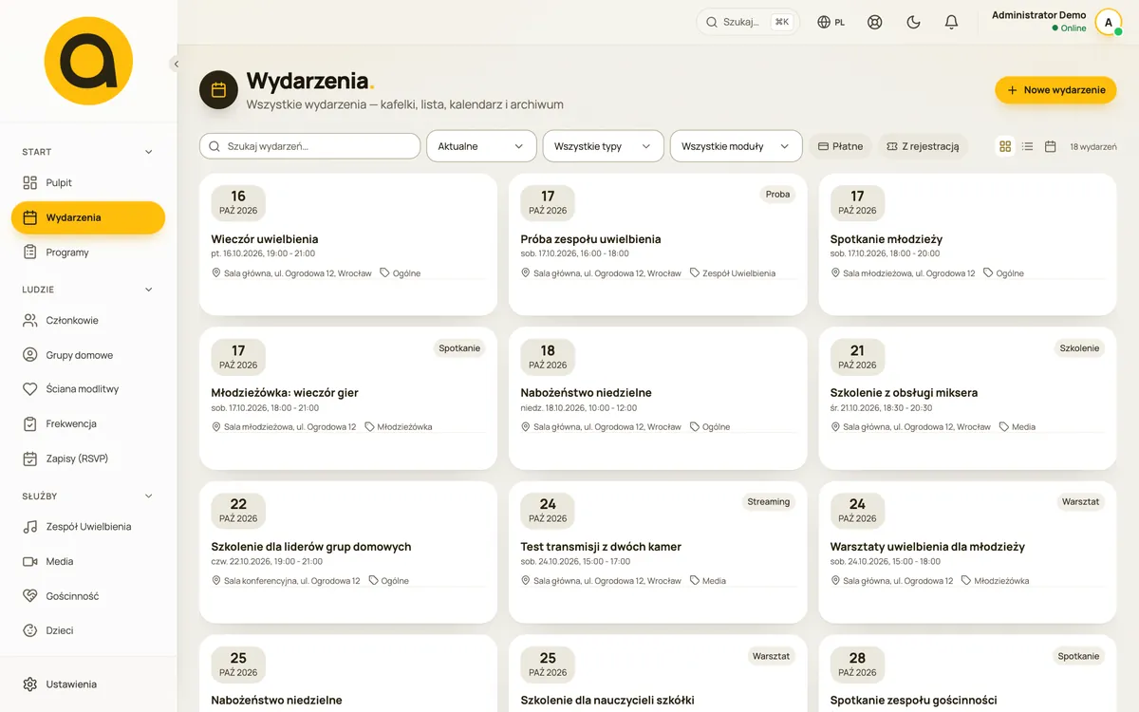
Task: Click the yellow app logo
Action: 88,61
